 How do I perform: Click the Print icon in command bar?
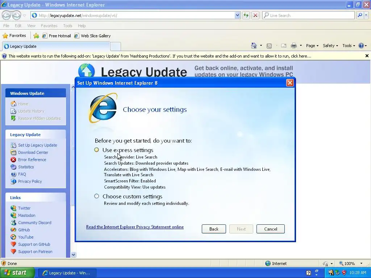pyautogui.click(x=293, y=46)
